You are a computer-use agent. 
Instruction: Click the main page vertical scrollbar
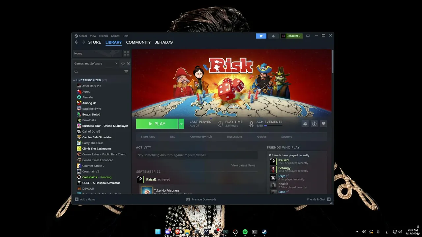(x=333, y=62)
